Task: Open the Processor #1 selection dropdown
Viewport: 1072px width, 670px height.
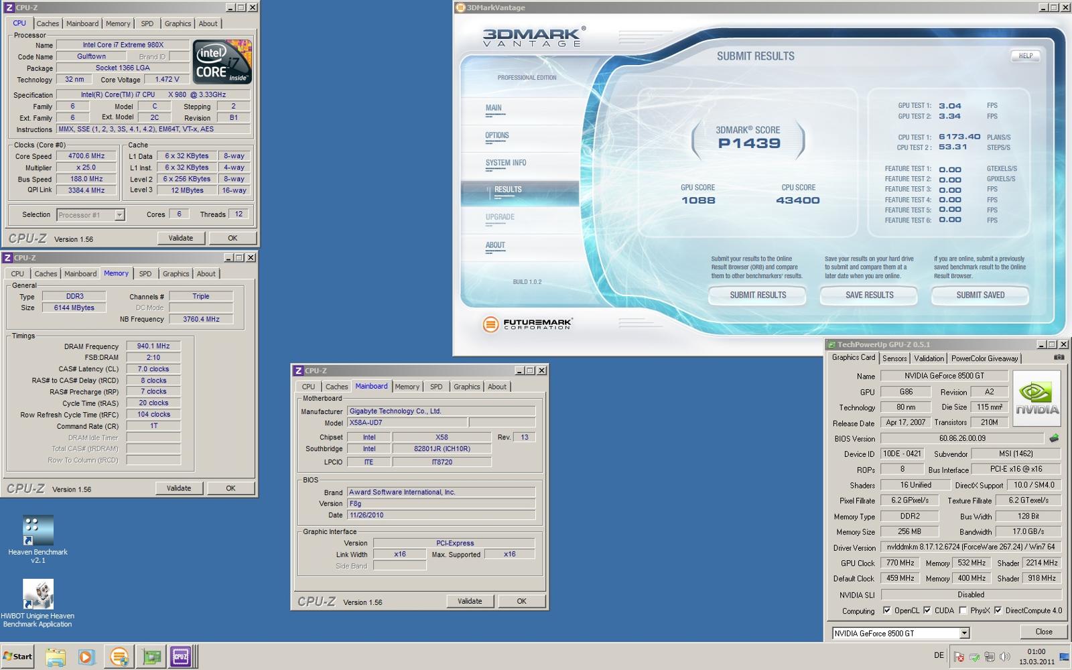Action: pyautogui.click(x=119, y=215)
